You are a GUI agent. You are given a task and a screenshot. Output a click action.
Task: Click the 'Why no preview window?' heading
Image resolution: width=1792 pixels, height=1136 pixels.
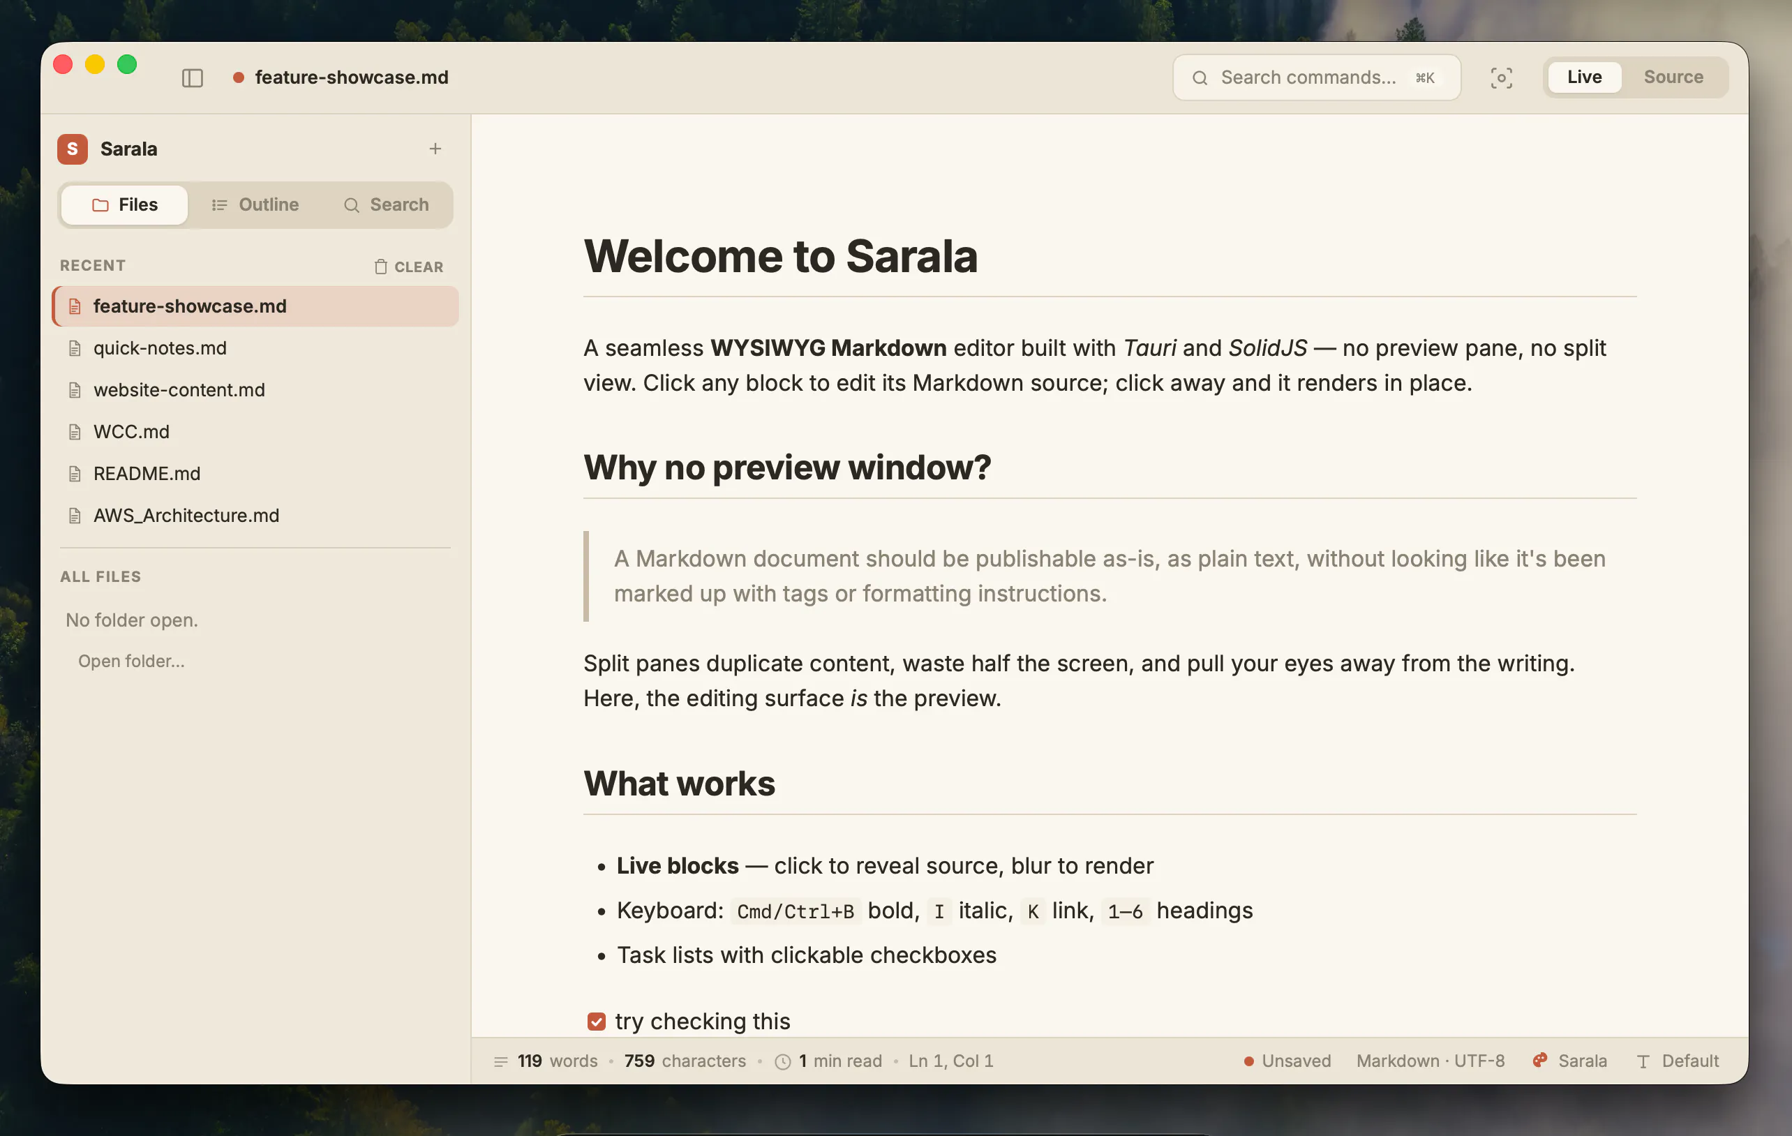(x=787, y=468)
